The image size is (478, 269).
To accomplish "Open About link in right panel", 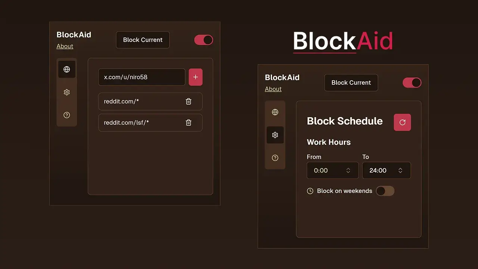I will [x=273, y=89].
